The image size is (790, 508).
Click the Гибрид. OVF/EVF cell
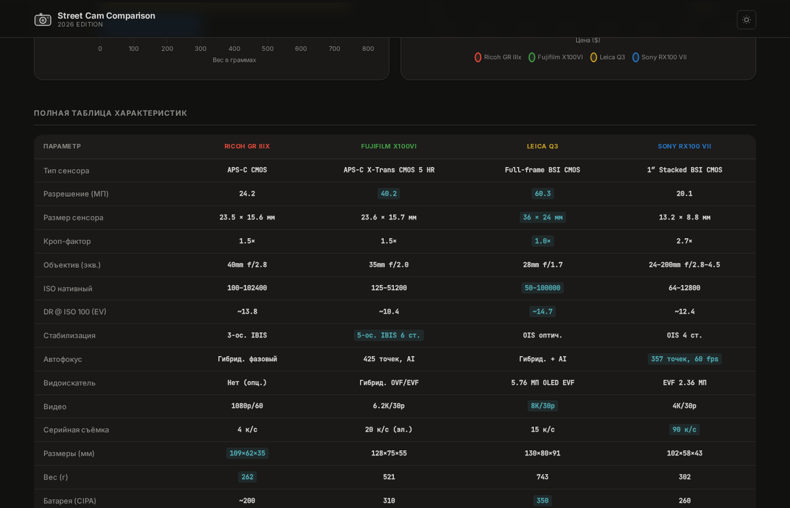[388, 382]
